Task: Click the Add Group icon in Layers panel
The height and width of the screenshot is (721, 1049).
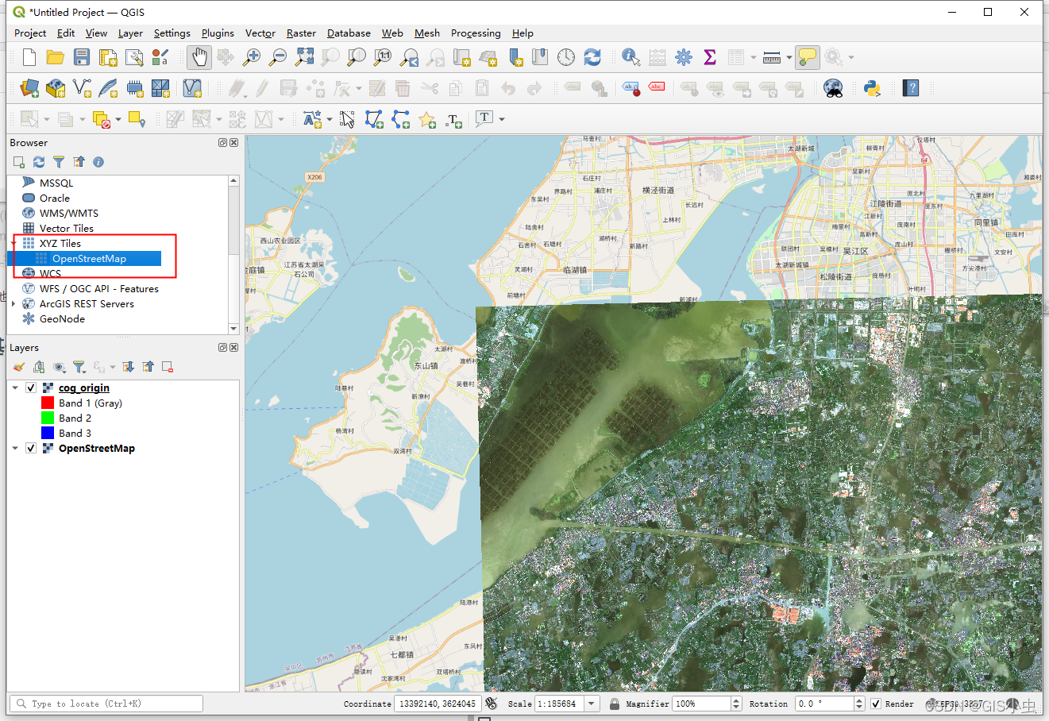Action: [x=39, y=367]
